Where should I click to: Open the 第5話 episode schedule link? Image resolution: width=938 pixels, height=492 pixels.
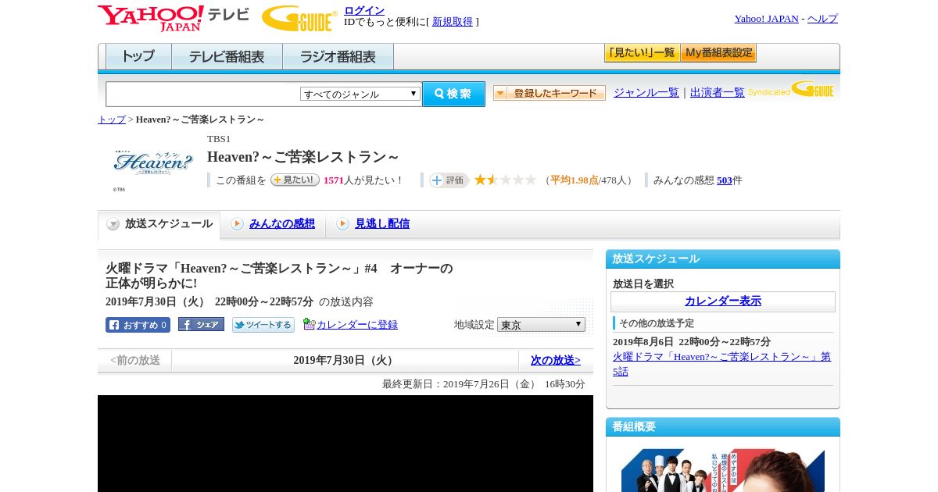click(x=721, y=364)
